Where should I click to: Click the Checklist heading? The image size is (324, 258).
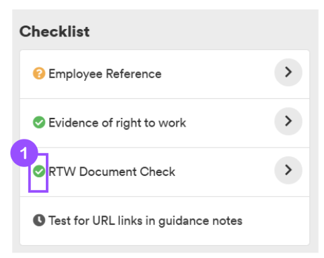55,31
